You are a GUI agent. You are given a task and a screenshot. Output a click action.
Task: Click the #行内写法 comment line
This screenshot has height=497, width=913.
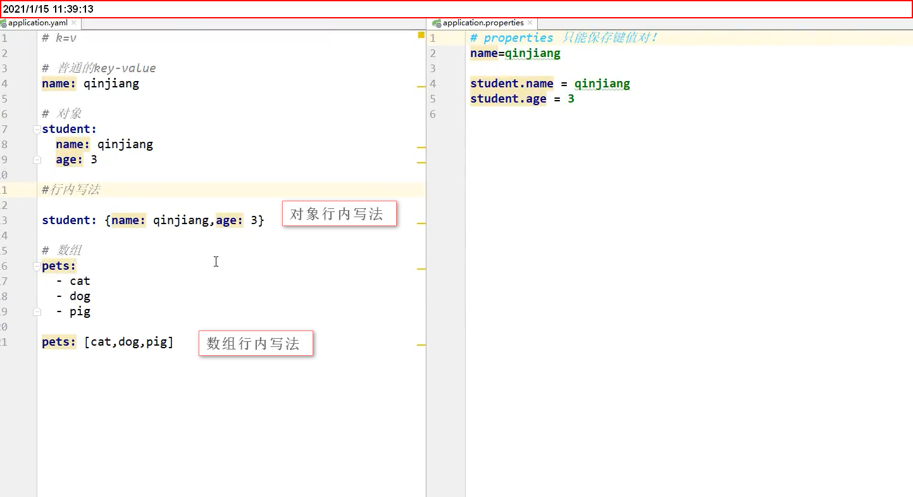click(71, 190)
